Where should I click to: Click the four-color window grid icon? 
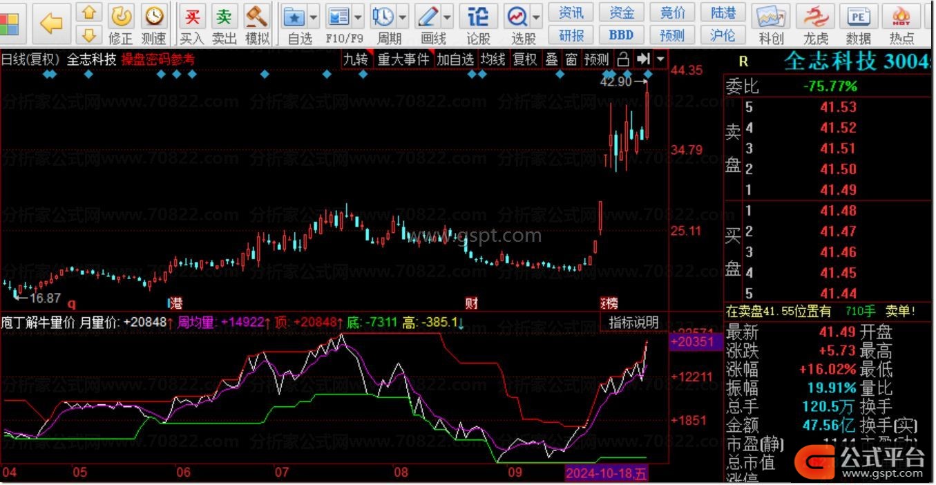tap(8, 25)
